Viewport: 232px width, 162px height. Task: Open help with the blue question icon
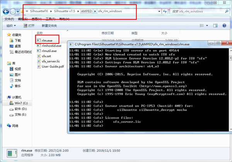click(x=224, y=26)
